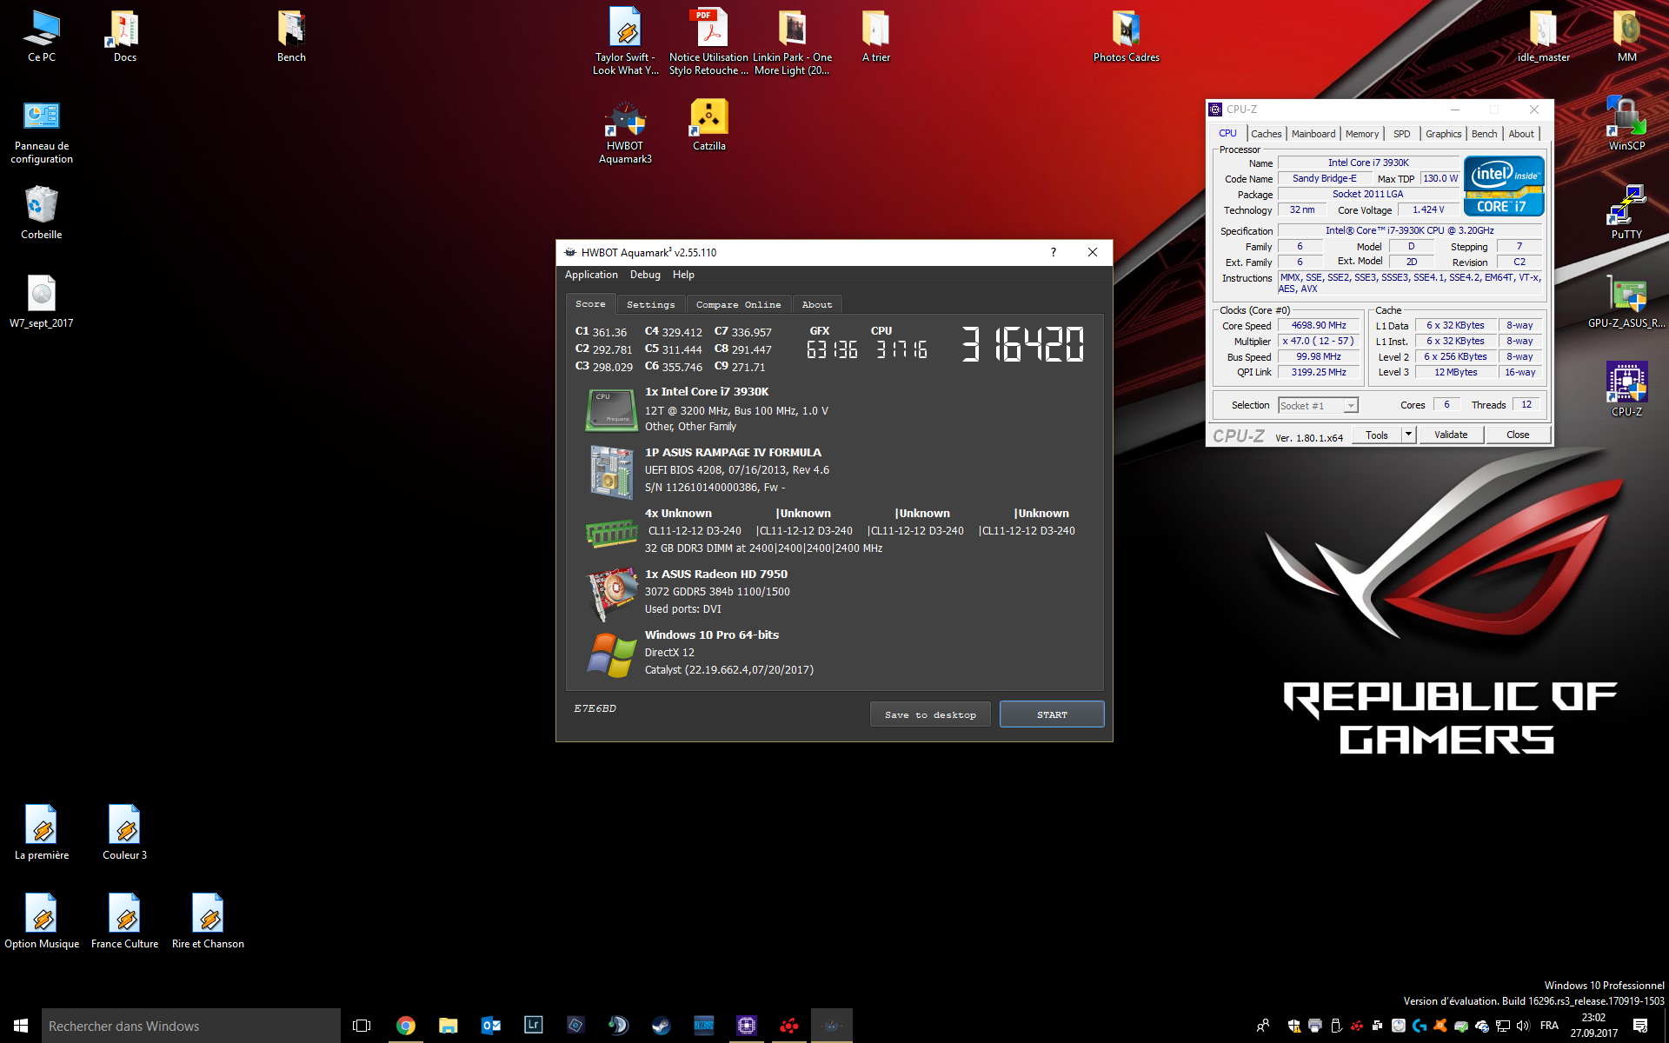Click the volume icon in system tray

(x=1523, y=1026)
